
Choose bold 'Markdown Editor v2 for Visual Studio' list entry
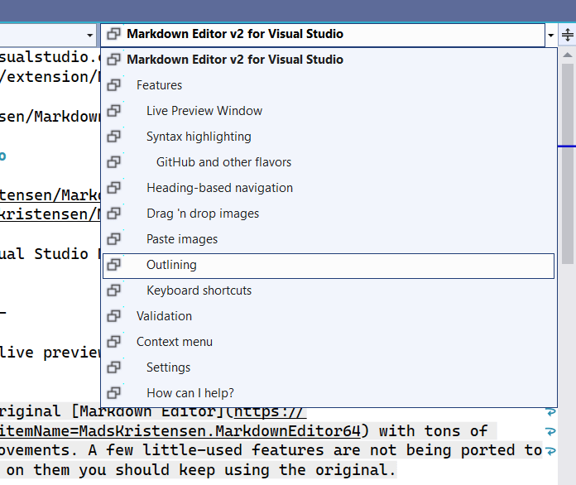pyautogui.click(x=329, y=60)
